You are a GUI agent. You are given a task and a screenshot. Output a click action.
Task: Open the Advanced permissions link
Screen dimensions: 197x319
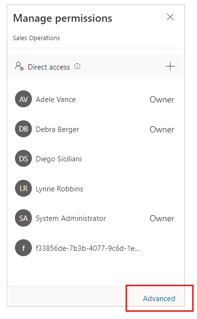coord(159,298)
